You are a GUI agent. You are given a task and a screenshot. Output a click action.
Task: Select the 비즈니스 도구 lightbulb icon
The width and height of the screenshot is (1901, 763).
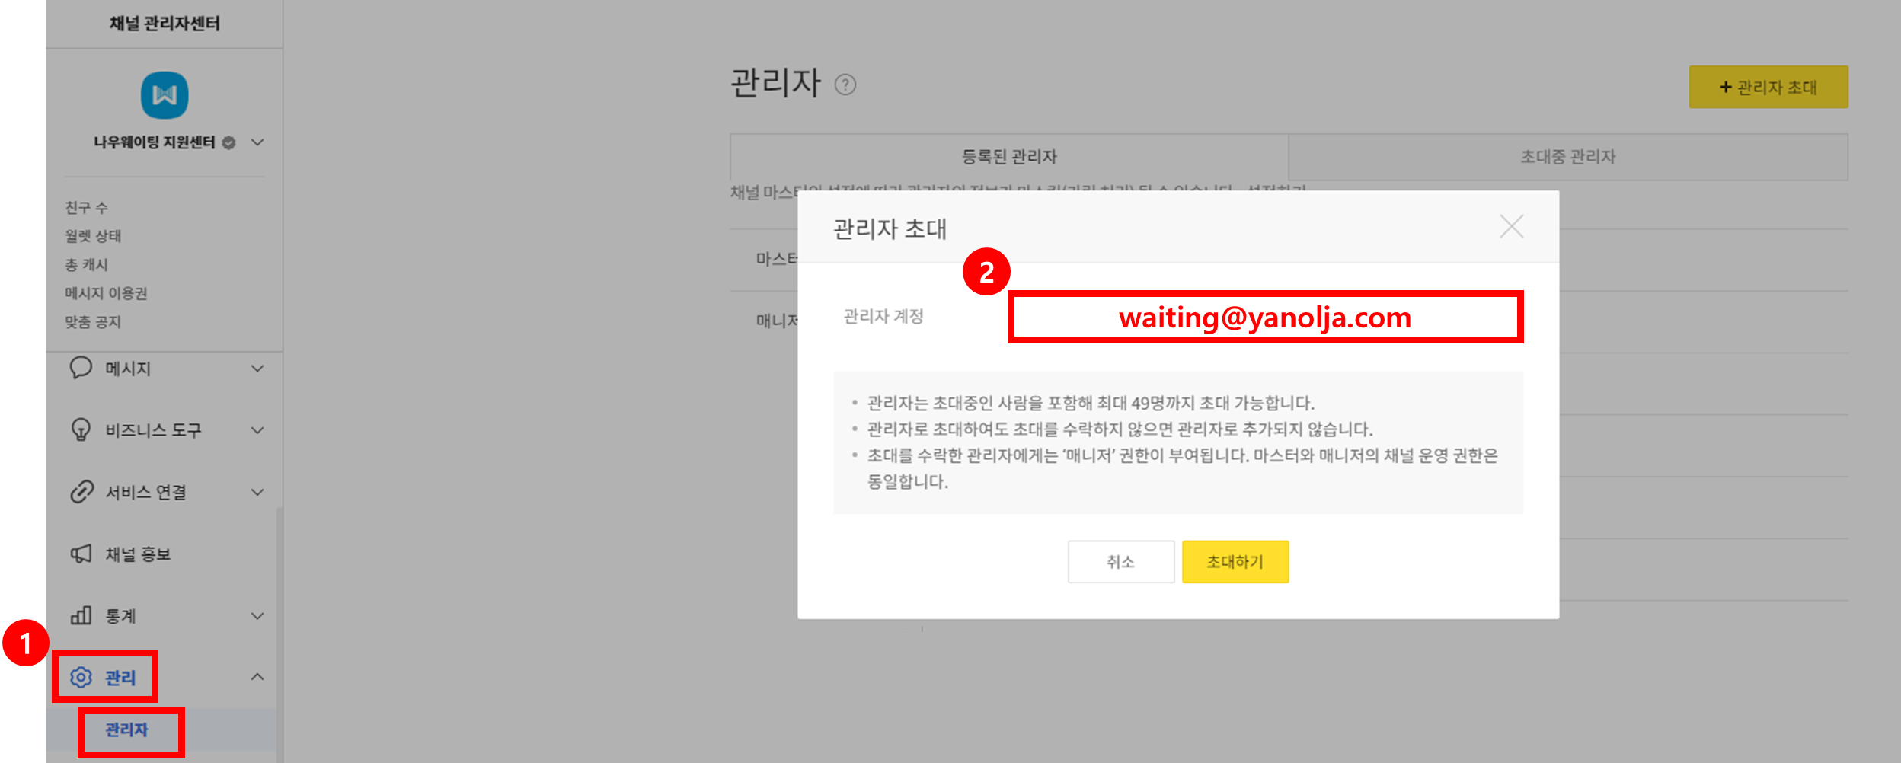[x=81, y=429]
